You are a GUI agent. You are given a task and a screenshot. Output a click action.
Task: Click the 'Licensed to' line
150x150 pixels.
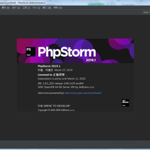[52, 75]
